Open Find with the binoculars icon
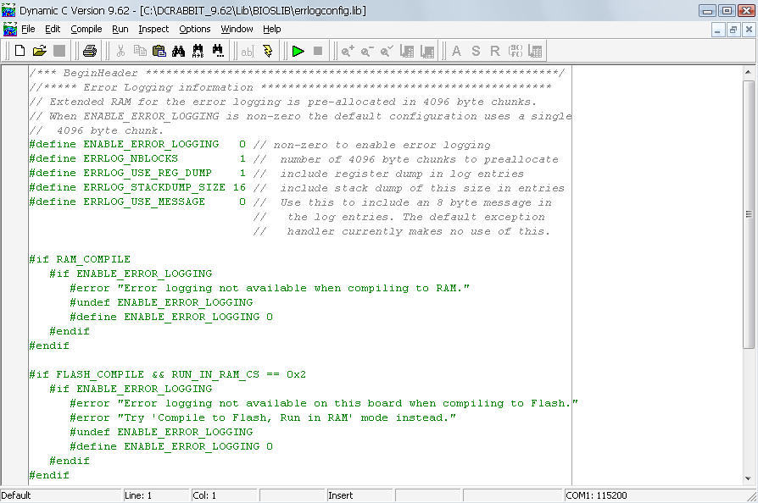758x503 pixels. (x=179, y=51)
